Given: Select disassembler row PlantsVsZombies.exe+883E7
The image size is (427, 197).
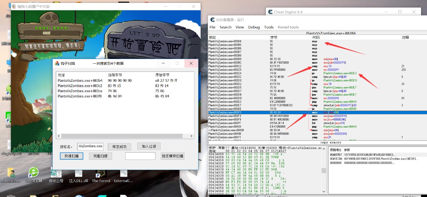Looking at the screenshot, I should click(317, 105).
